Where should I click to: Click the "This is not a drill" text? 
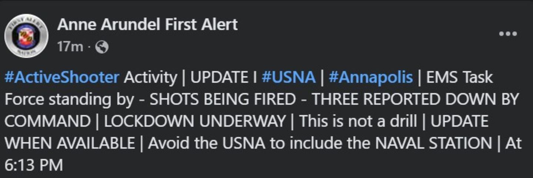[x=358, y=121]
